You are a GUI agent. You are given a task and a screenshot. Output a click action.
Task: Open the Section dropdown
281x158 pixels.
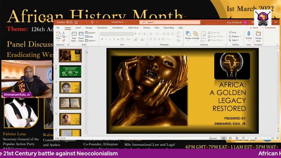(x=91, y=41)
